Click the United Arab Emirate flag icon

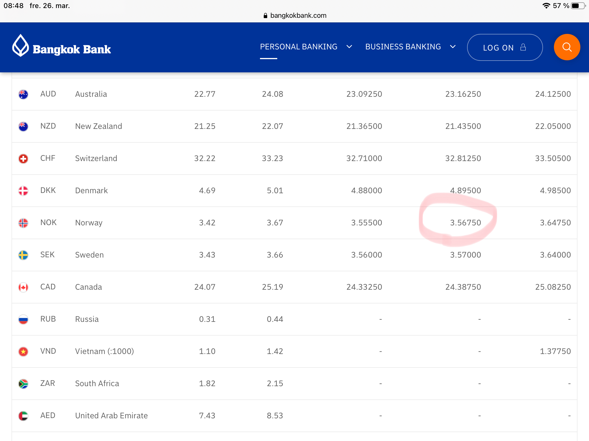tap(23, 416)
